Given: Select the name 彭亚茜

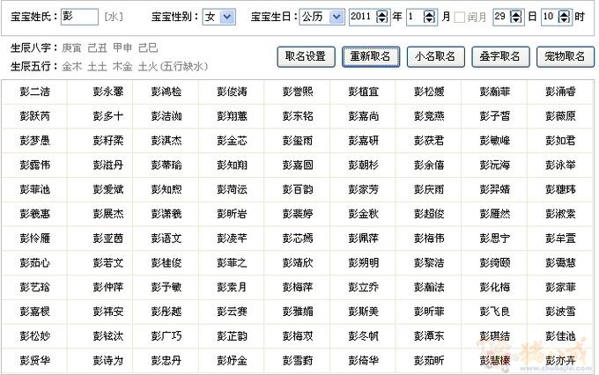Looking at the screenshot, I should (108, 239).
